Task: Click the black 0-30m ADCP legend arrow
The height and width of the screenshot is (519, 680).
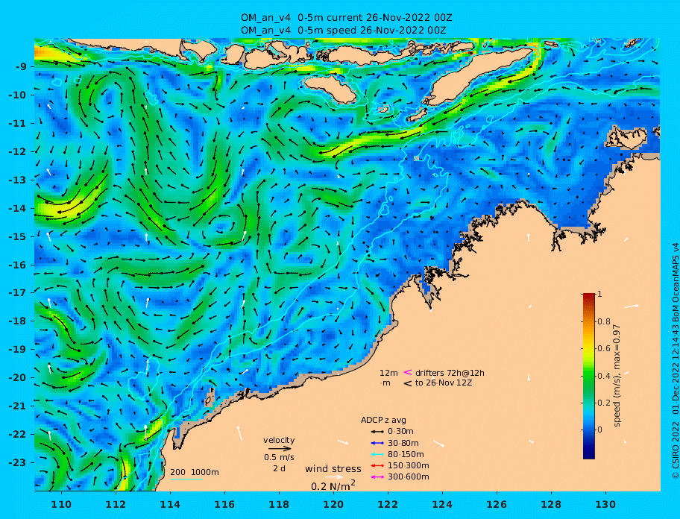Action: point(377,432)
